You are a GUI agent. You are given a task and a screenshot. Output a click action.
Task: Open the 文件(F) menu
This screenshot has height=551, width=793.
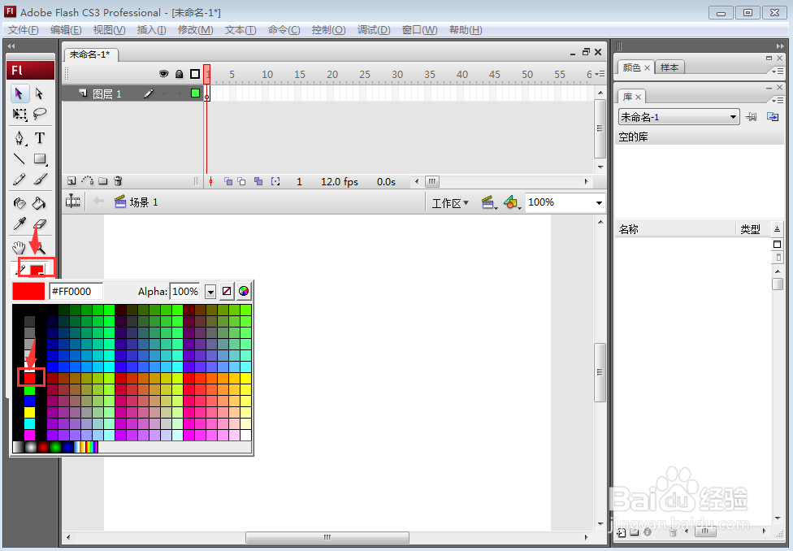click(x=24, y=30)
